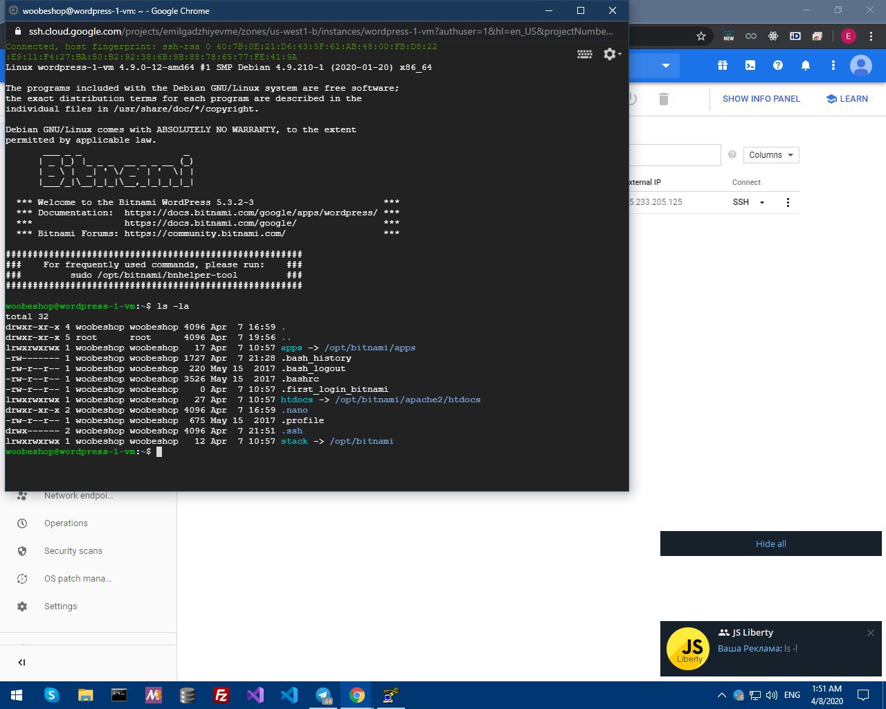
Task: Click SHOW INFO PANEL
Action: point(761,99)
